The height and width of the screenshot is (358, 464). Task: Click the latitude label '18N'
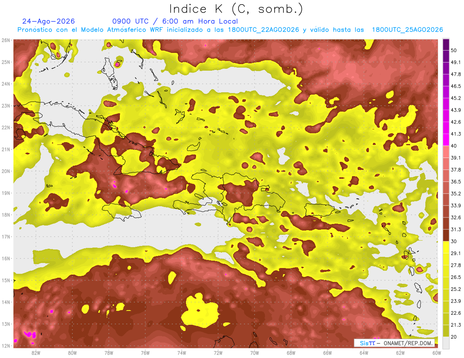coord(6,215)
